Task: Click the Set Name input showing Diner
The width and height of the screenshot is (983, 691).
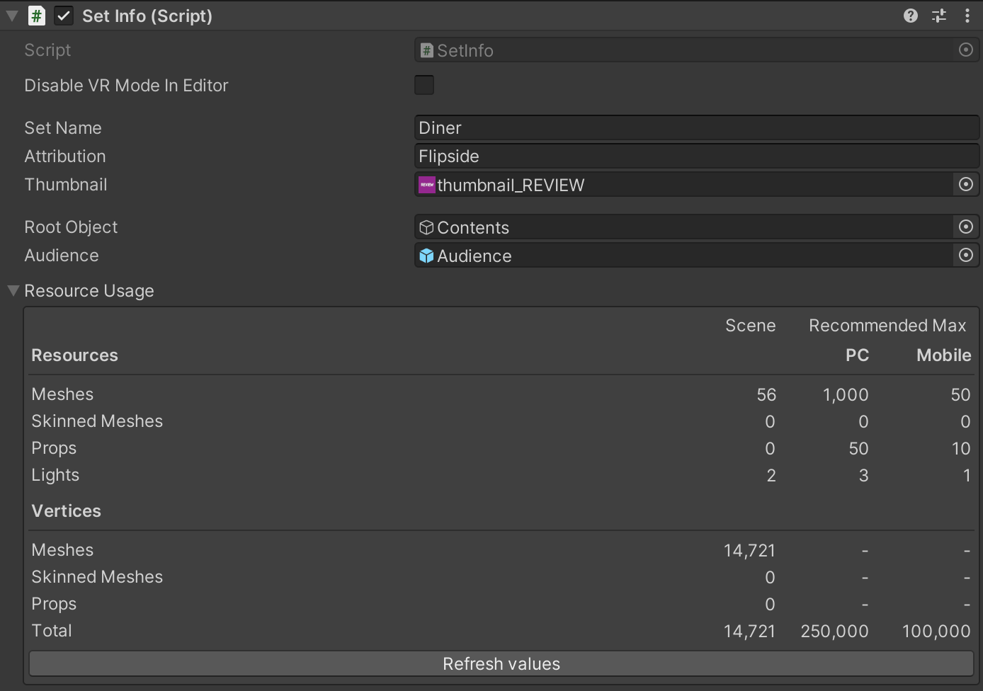Action: tap(637, 127)
